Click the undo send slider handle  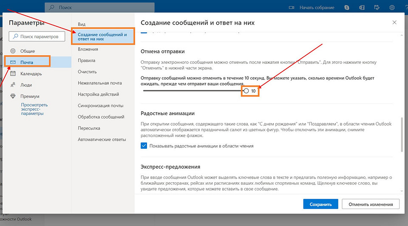(x=246, y=91)
